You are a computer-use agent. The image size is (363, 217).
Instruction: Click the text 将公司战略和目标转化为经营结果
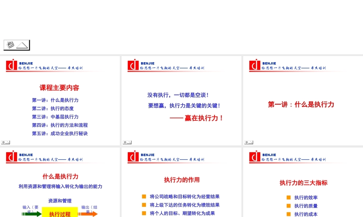click(x=184, y=196)
